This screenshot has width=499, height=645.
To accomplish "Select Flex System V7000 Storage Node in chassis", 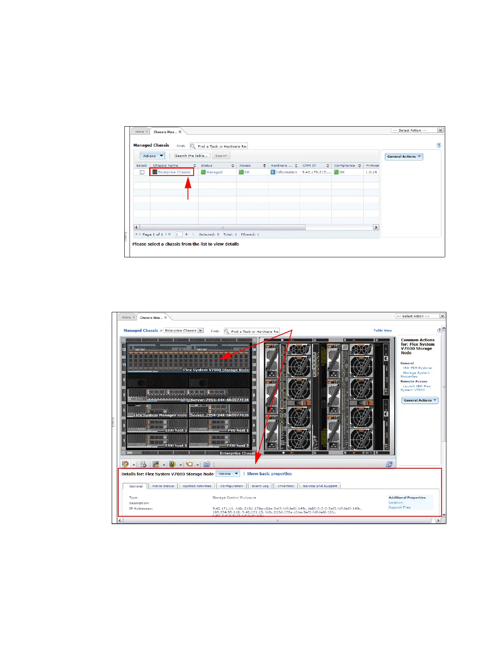I will pos(189,358).
